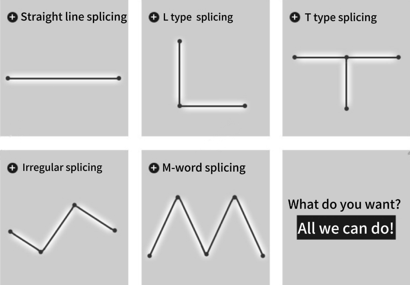The image size is (410, 285).
Task: Open the L type splicing label
Action: pyautogui.click(x=198, y=17)
